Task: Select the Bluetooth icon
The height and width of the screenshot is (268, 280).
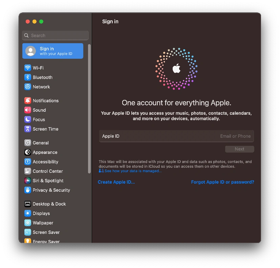Action: coord(27,77)
